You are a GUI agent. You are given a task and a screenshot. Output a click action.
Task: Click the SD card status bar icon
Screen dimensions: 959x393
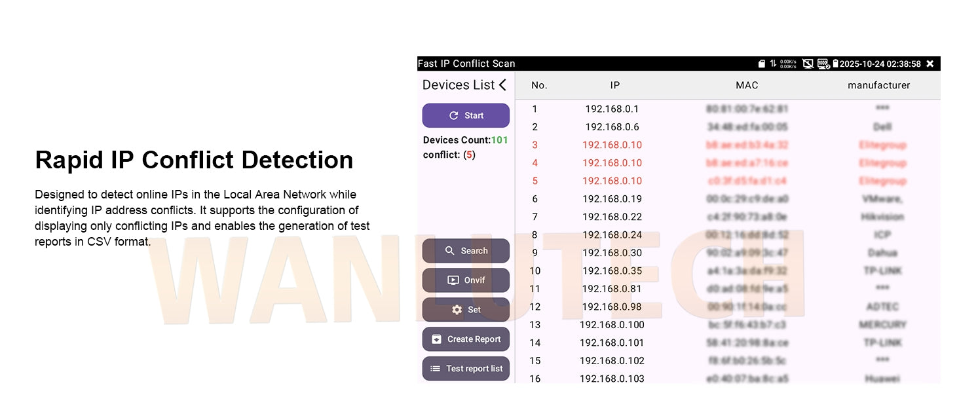[x=762, y=64]
